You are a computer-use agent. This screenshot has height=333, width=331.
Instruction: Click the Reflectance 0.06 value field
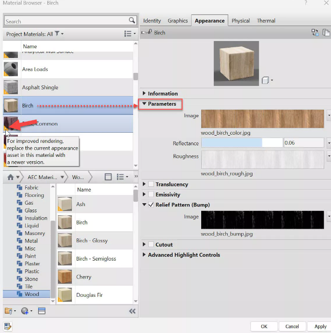[x=303, y=143]
